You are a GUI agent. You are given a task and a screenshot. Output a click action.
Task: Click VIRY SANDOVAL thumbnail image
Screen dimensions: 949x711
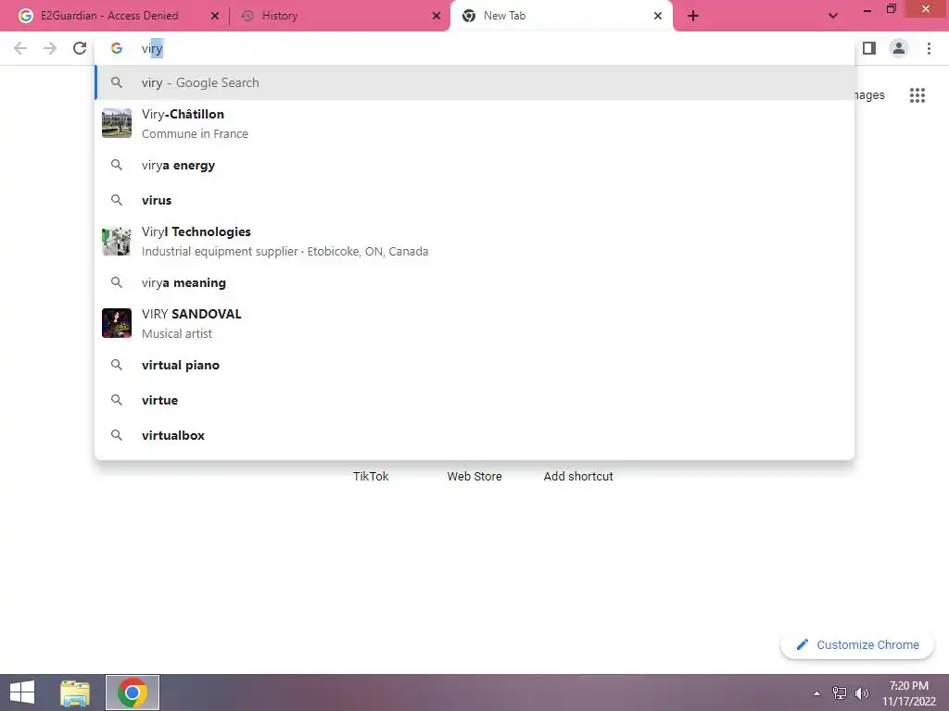[x=117, y=323]
